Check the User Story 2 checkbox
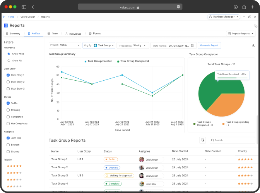 9,82
